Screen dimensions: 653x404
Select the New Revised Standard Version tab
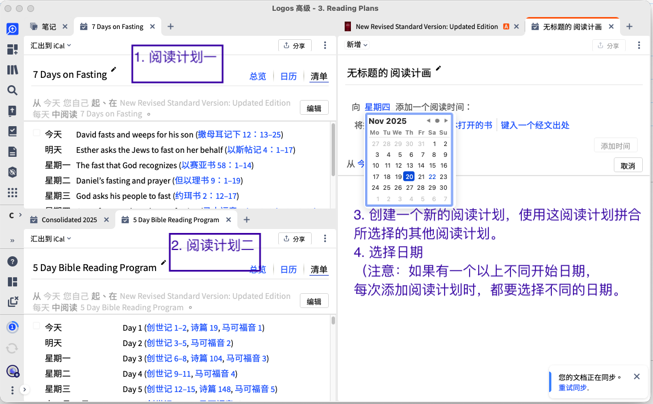coord(426,27)
